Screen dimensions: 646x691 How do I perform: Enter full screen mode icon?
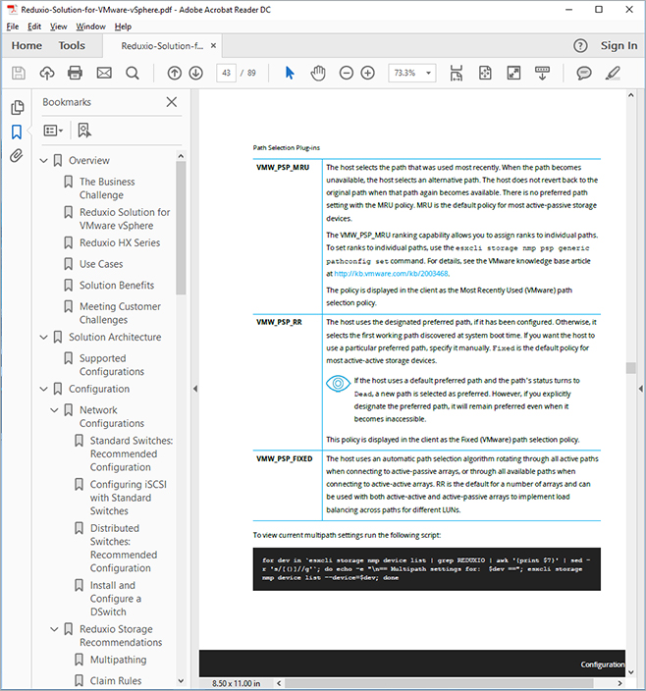click(513, 73)
